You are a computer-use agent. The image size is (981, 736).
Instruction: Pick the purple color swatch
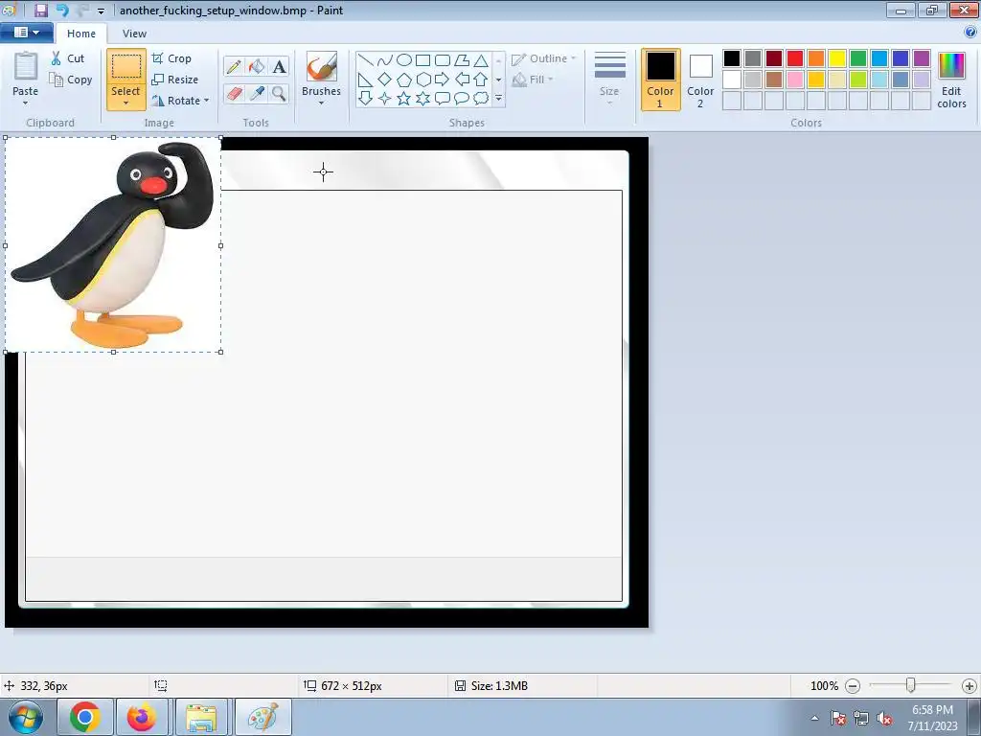pyautogui.click(x=922, y=58)
